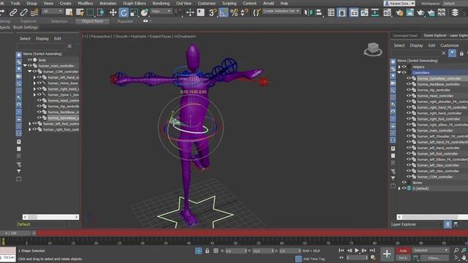This screenshot has height=263, width=468.
Task: Collapse the human_main_controller tree node
Action: click(25, 66)
